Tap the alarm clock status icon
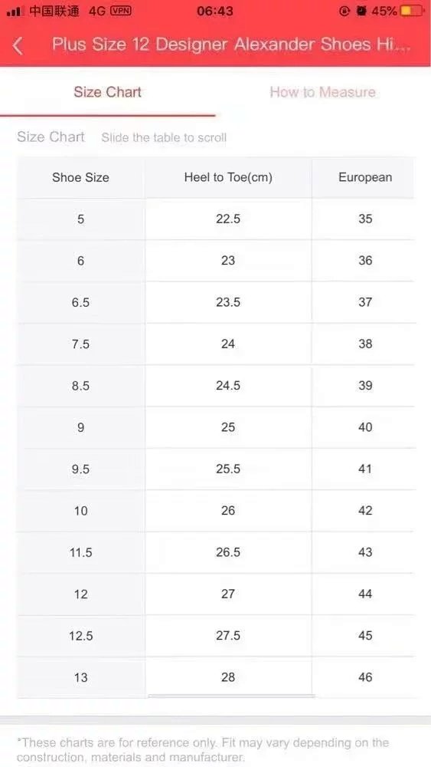 click(x=361, y=12)
